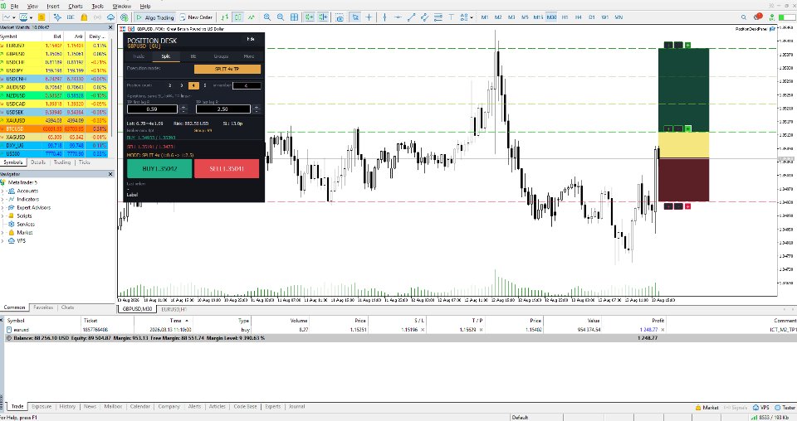Click the yellow lock icon in toolbar

tap(84, 17)
